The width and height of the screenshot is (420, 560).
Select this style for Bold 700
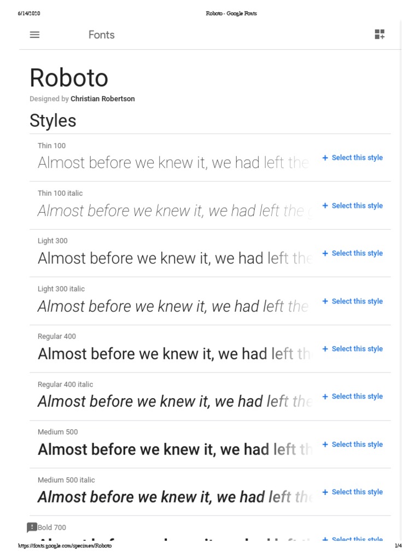coord(357,540)
